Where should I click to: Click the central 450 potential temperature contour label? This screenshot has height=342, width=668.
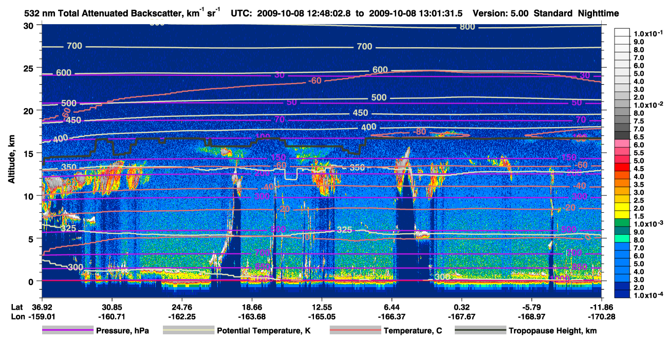[x=360, y=113]
